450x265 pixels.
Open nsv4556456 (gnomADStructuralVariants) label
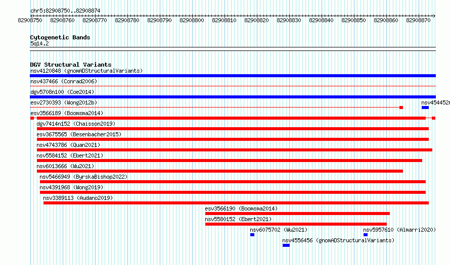338,240
